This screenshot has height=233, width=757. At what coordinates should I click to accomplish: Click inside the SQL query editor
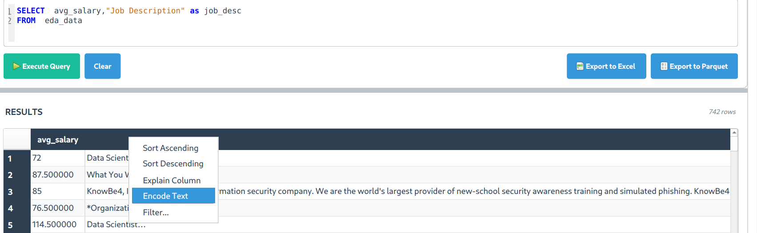click(x=356, y=27)
